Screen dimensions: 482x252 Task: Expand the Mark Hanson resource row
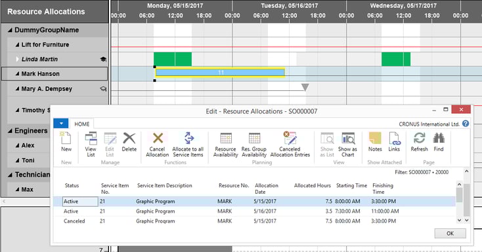coord(18,74)
